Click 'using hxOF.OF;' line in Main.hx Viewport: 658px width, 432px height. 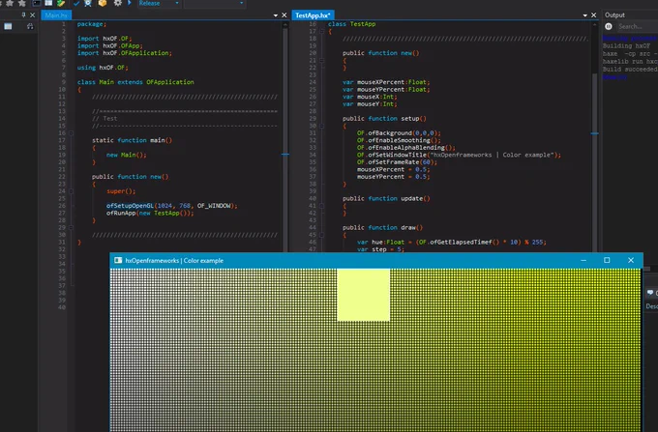pyautogui.click(x=103, y=68)
